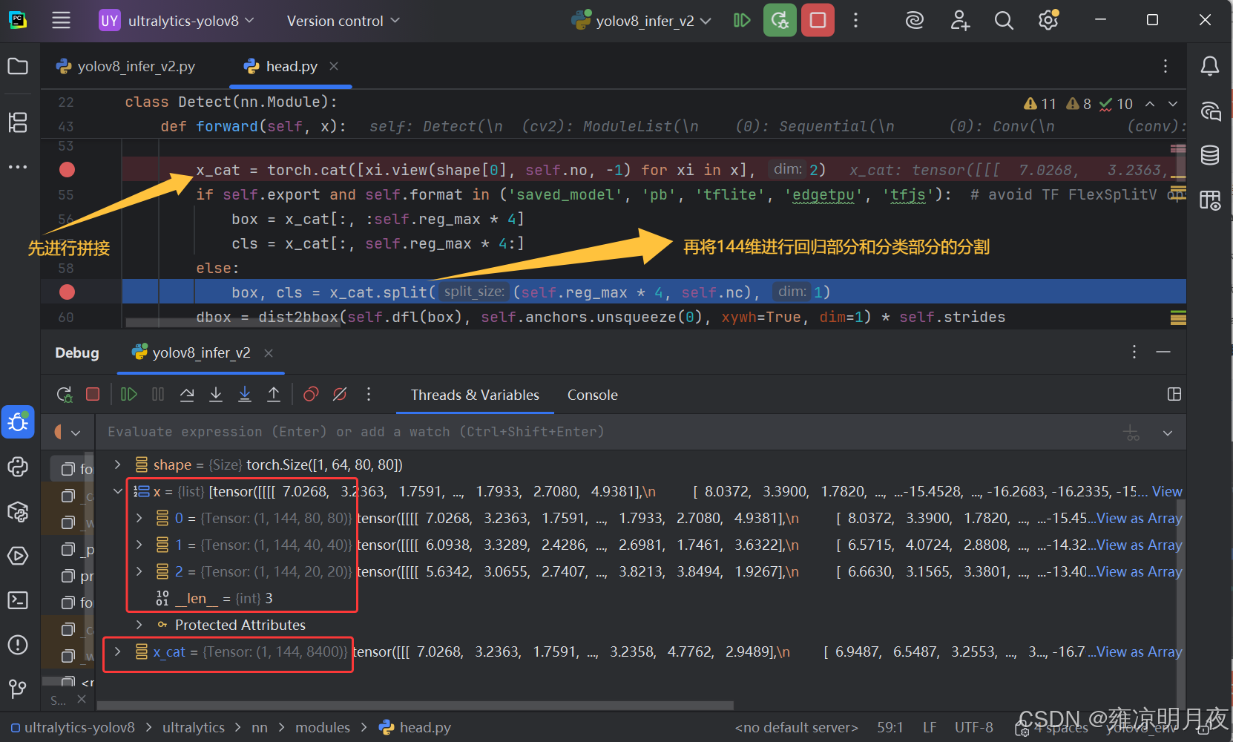Open the ultralytics-yolov8 project dropdown
Image resolution: width=1233 pixels, height=742 pixels.
click(177, 21)
